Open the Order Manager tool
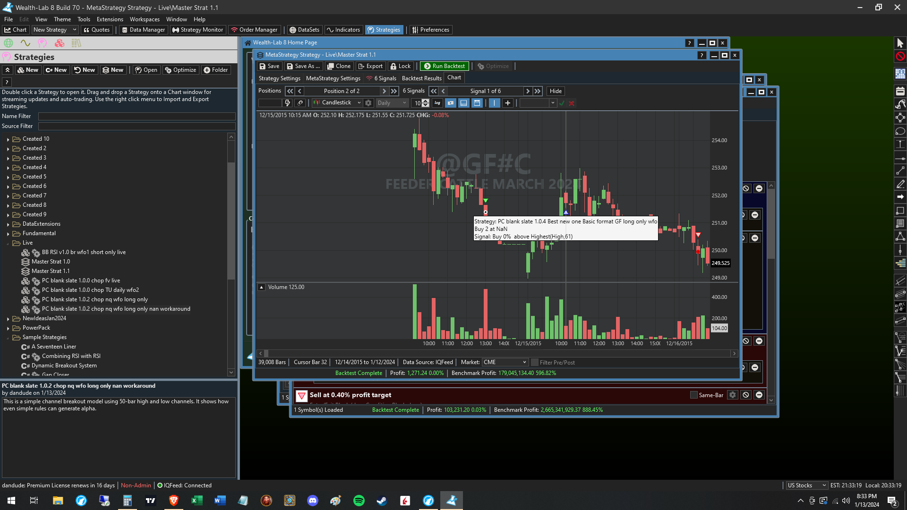Screen dimensions: 907x510 click(254, 30)
